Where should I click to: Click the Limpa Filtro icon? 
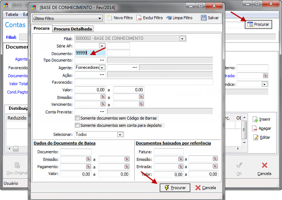pos(169,18)
